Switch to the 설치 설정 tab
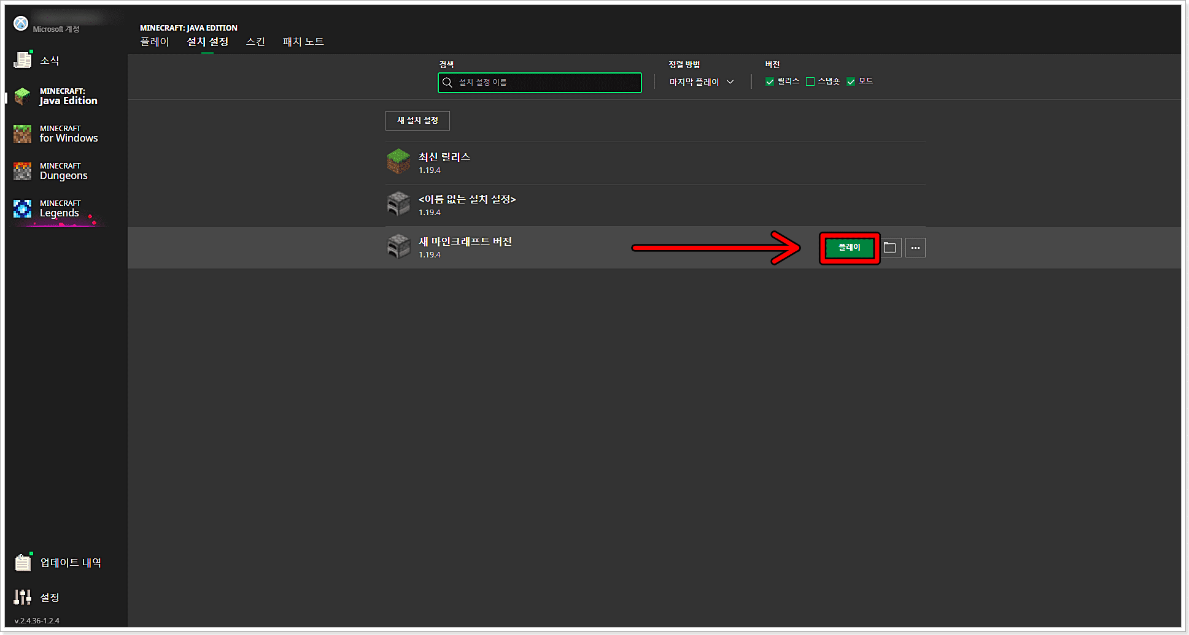The image size is (1189, 635). click(x=207, y=42)
